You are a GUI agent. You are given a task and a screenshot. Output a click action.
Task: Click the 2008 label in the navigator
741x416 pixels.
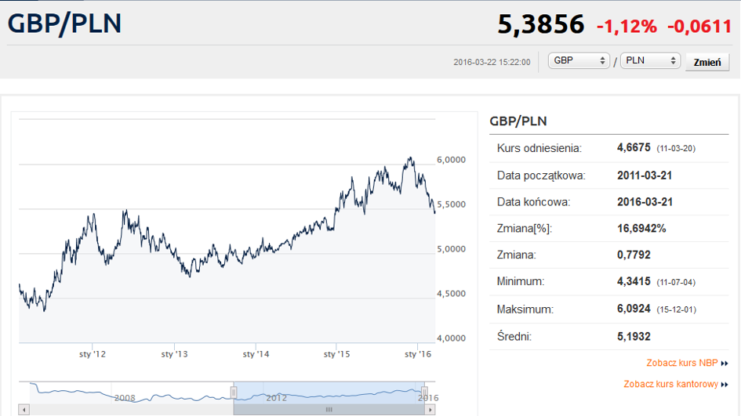click(x=125, y=398)
